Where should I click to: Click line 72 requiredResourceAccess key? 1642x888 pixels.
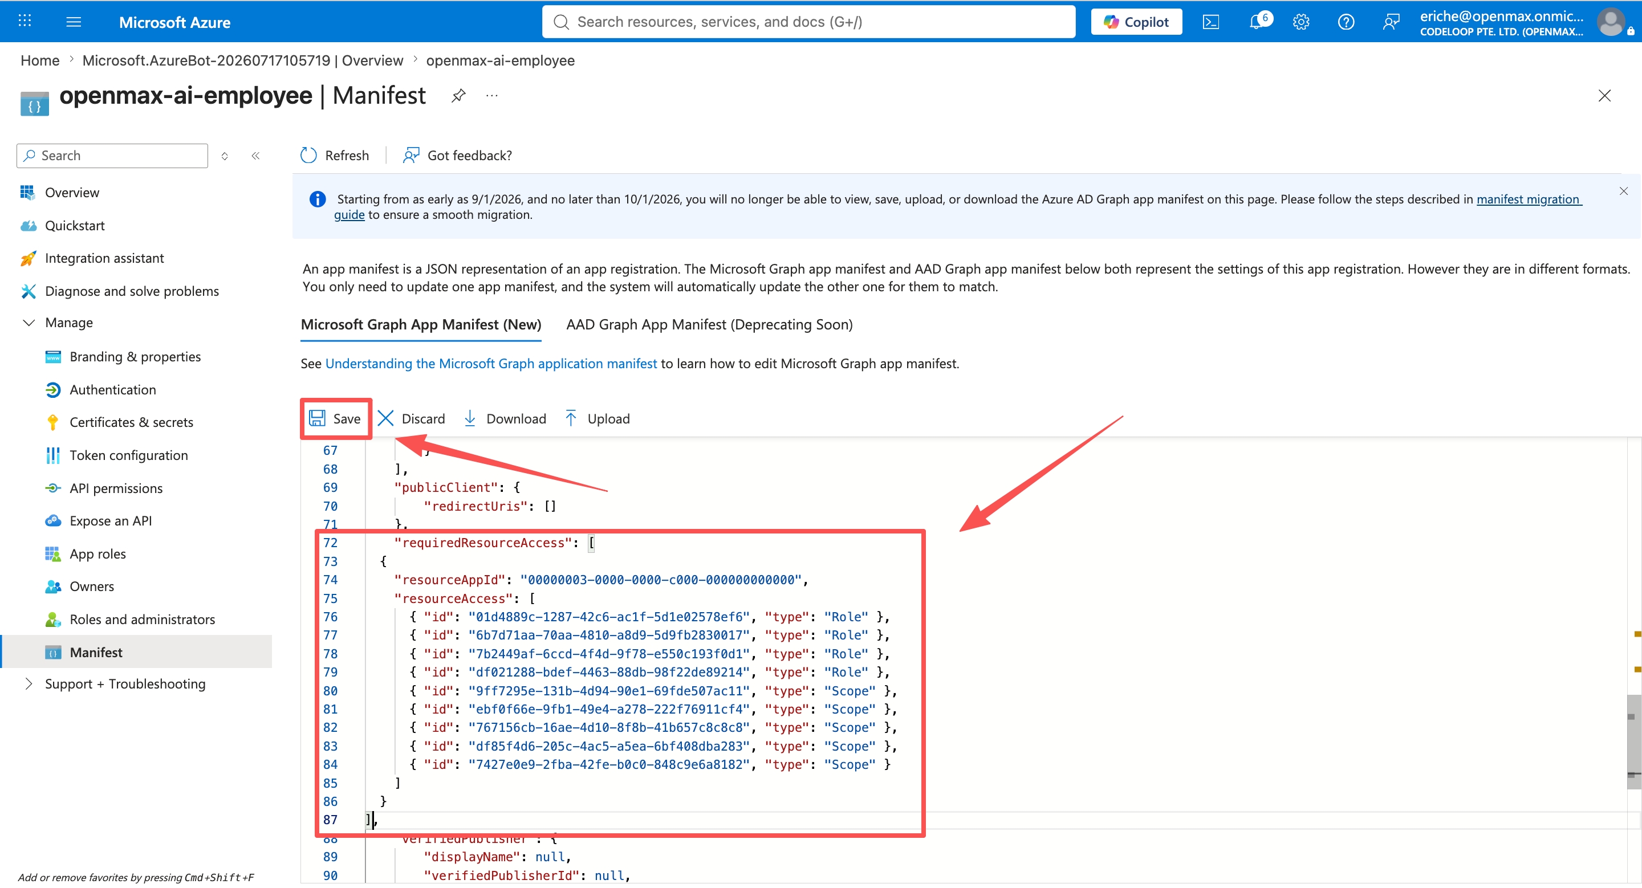pos(483,543)
